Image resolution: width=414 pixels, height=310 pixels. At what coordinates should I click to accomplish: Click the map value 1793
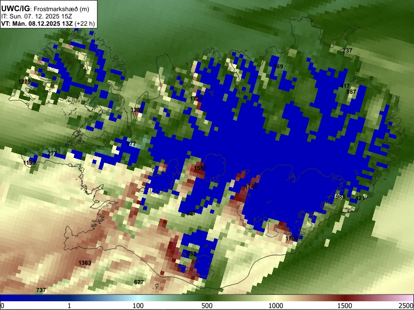coord(292,239)
